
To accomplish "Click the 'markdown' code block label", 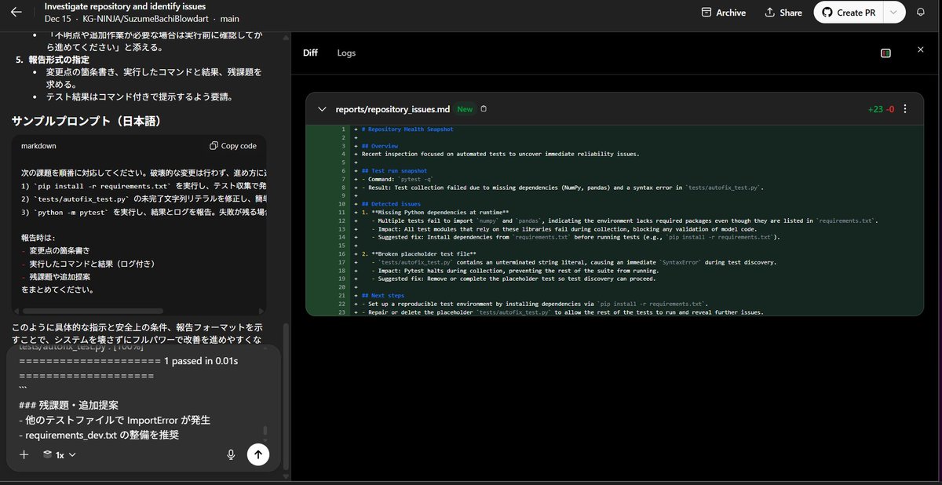I will [x=38, y=146].
